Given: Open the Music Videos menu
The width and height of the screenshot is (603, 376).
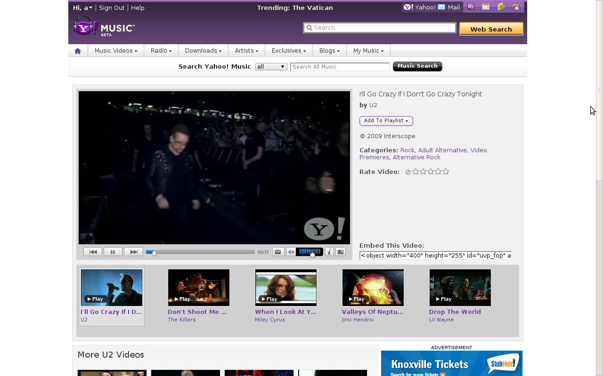Looking at the screenshot, I should (x=115, y=51).
